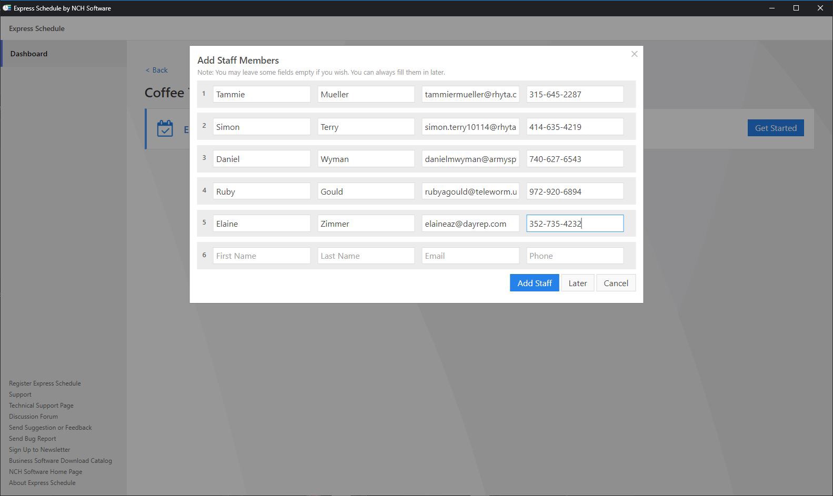Image resolution: width=833 pixels, height=496 pixels.
Task: Cancel the Add Staff Members dialog
Action: click(616, 283)
